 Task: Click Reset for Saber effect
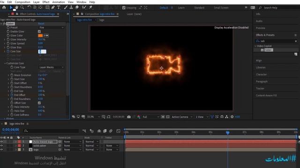(41, 24)
